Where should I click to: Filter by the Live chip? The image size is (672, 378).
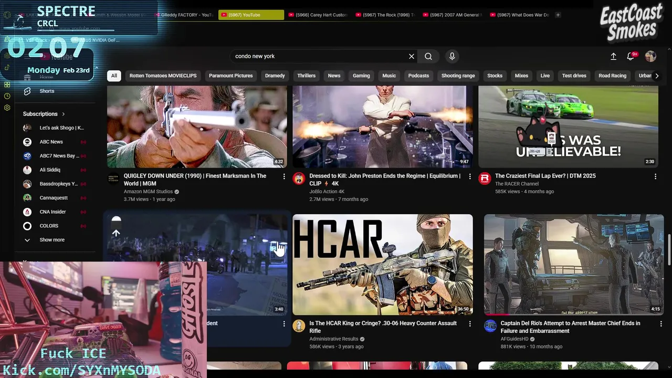(x=545, y=76)
